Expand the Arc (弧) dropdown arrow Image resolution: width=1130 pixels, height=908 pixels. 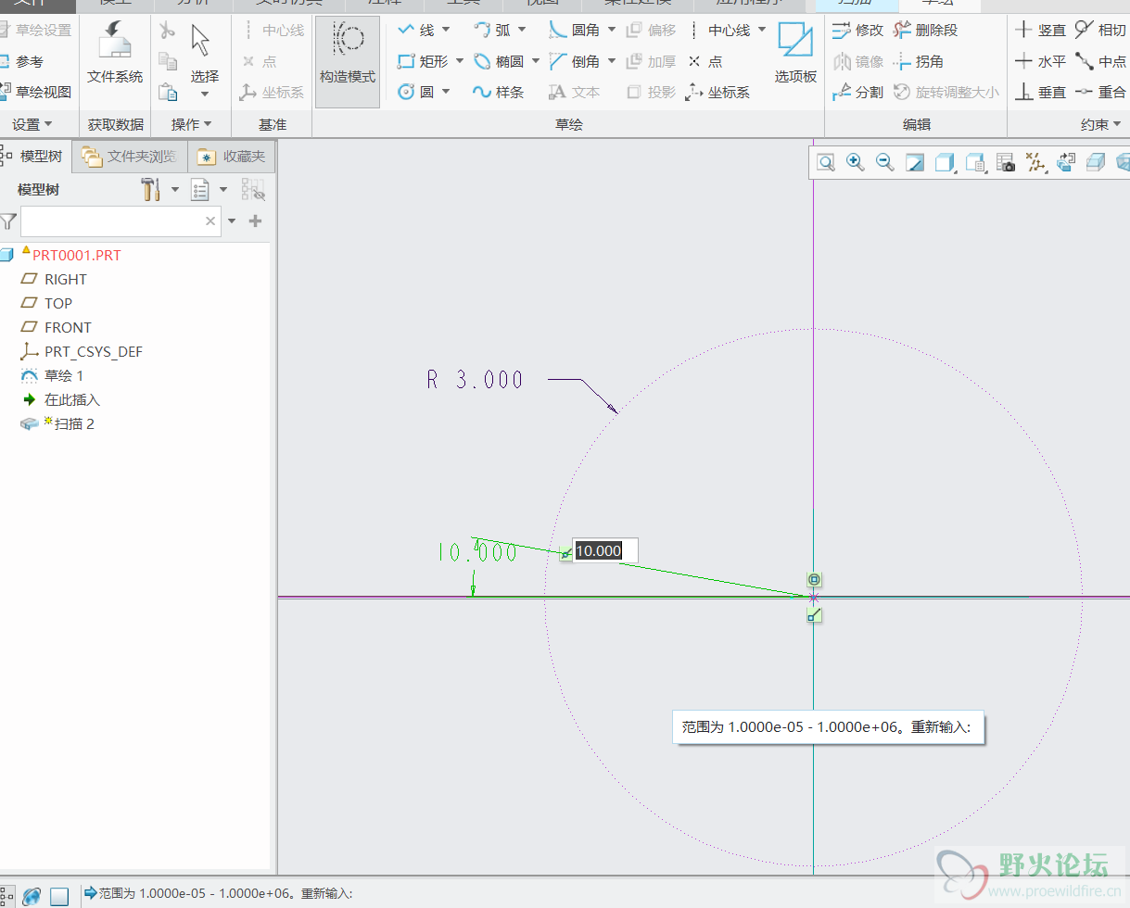[x=522, y=31]
